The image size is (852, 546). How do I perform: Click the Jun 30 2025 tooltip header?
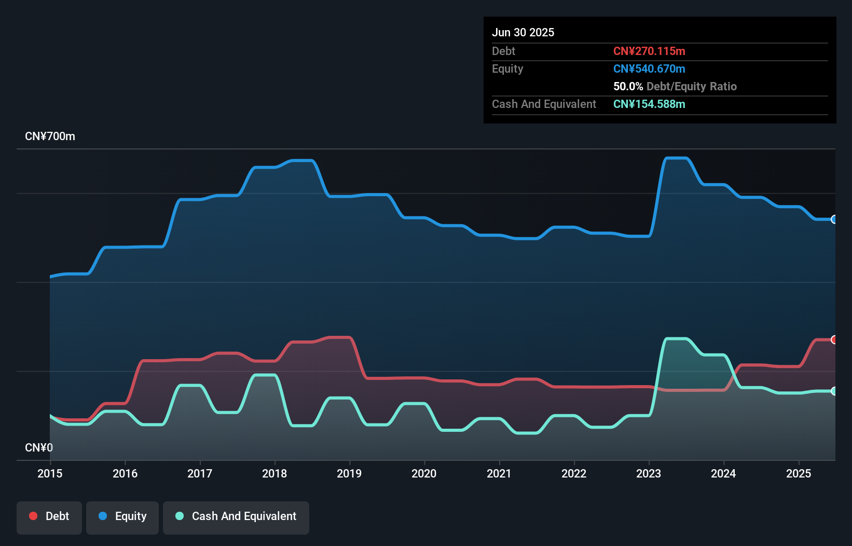tap(523, 32)
